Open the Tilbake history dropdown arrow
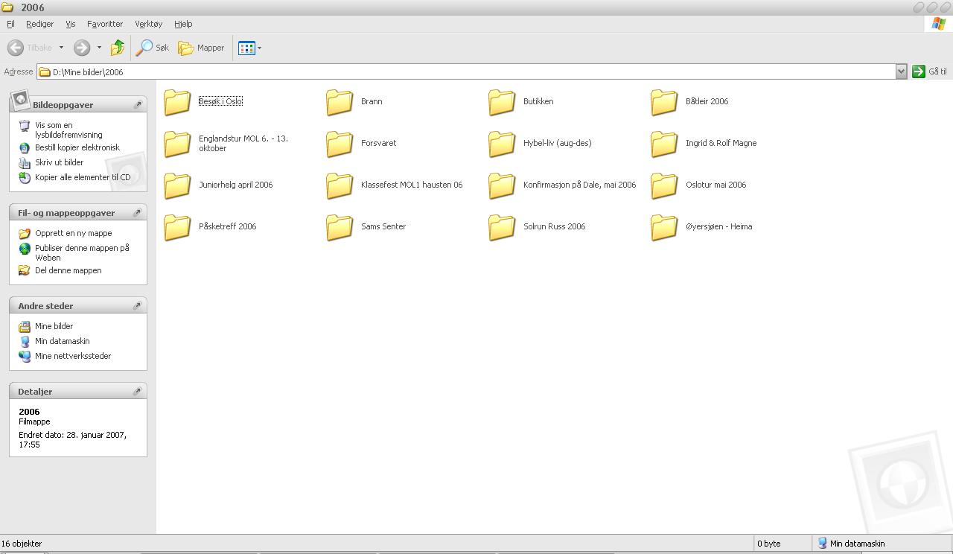 [x=61, y=48]
